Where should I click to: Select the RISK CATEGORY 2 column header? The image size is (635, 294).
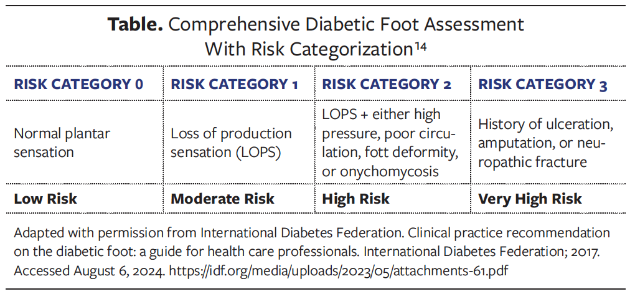(387, 84)
